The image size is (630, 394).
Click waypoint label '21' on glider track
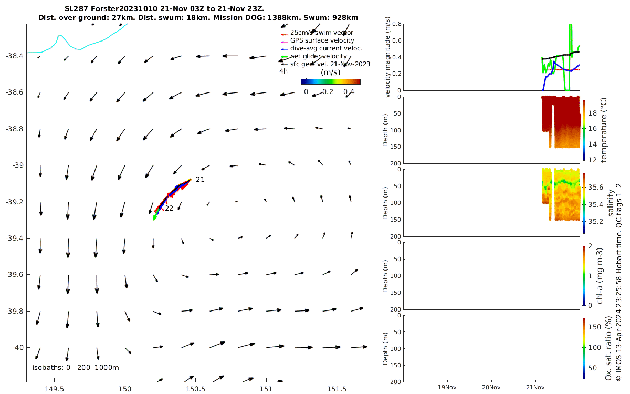click(200, 180)
